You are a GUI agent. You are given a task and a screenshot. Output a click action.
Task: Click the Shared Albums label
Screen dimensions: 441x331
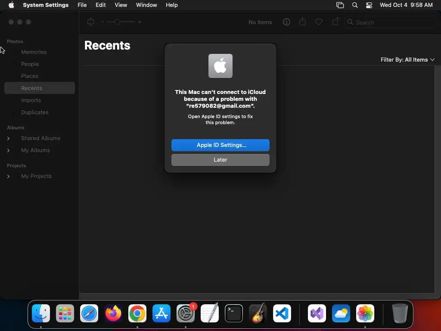point(41,138)
